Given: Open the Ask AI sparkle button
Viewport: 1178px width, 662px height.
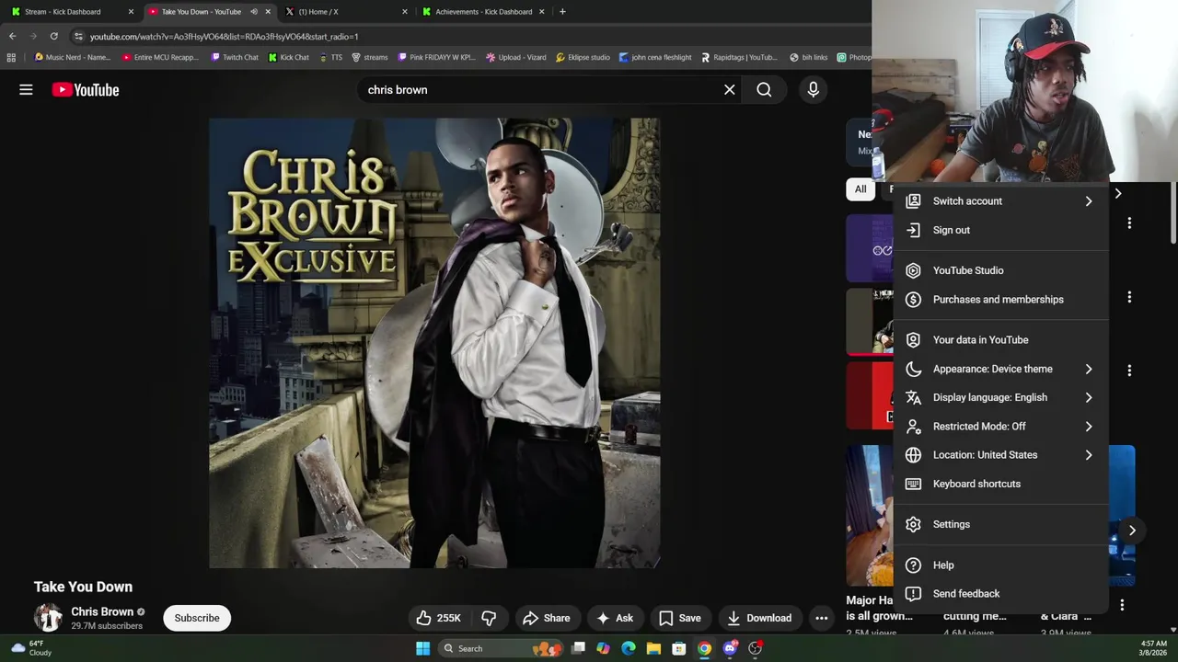Looking at the screenshot, I should pos(615,618).
